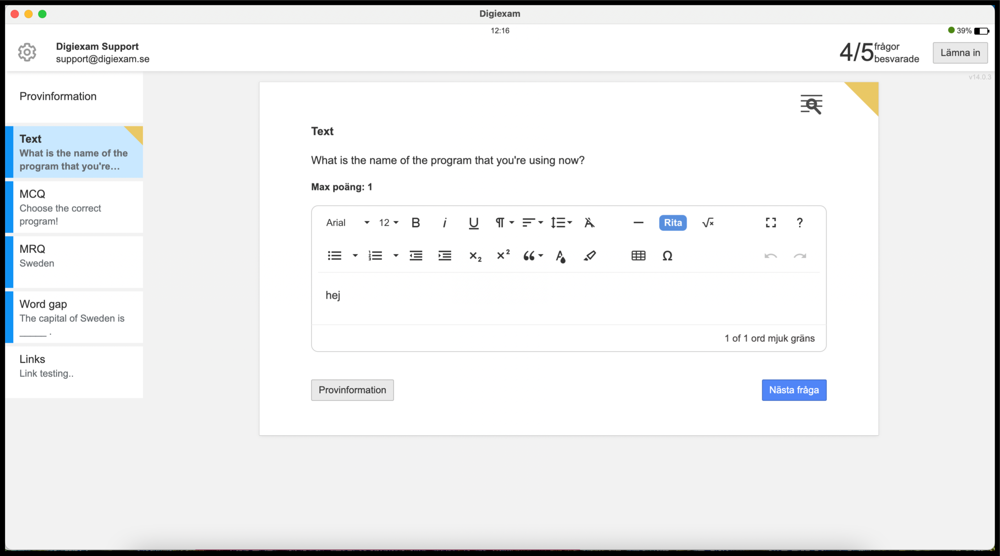Click the green connection status dot
The image size is (1000, 556).
click(x=951, y=30)
